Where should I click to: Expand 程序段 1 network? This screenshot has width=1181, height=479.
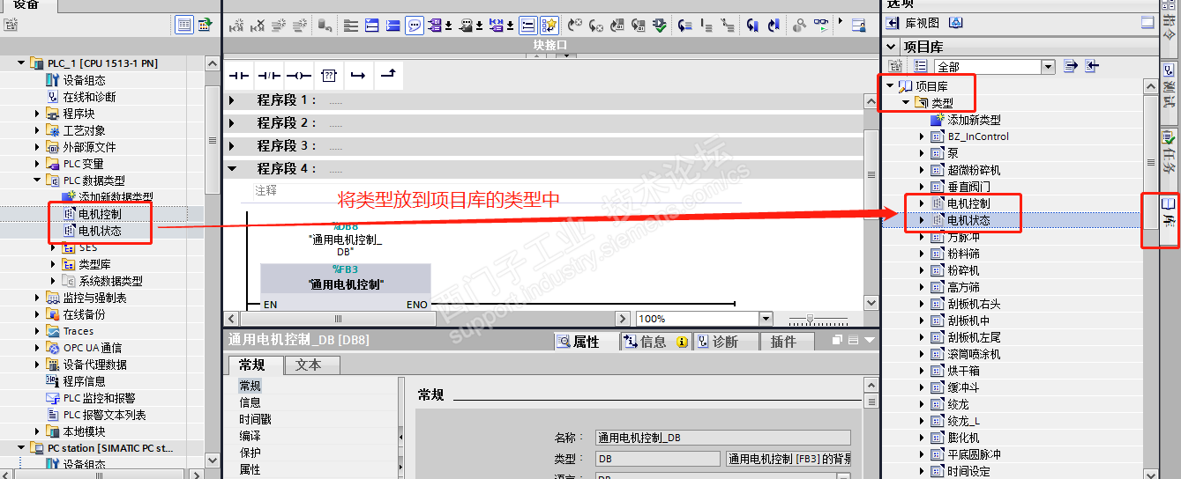(233, 100)
